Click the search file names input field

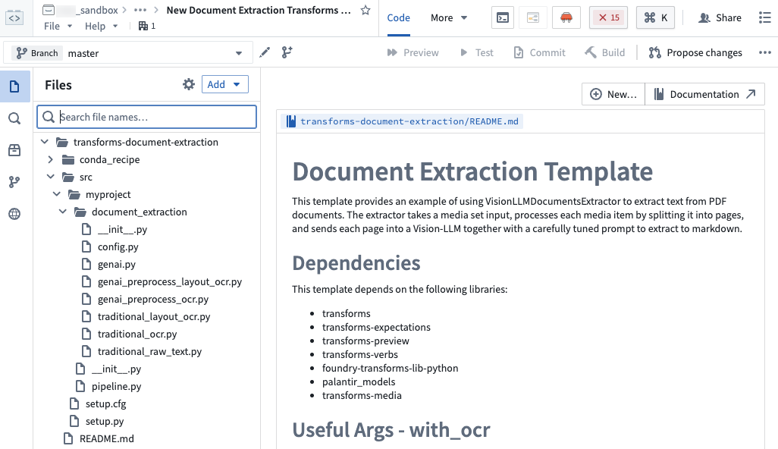pos(146,117)
